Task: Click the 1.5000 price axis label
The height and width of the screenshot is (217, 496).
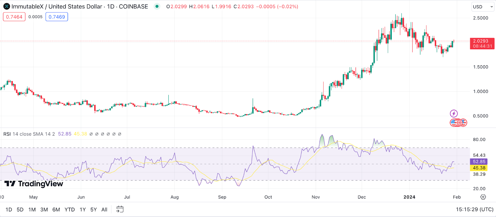Action: [x=480, y=67]
